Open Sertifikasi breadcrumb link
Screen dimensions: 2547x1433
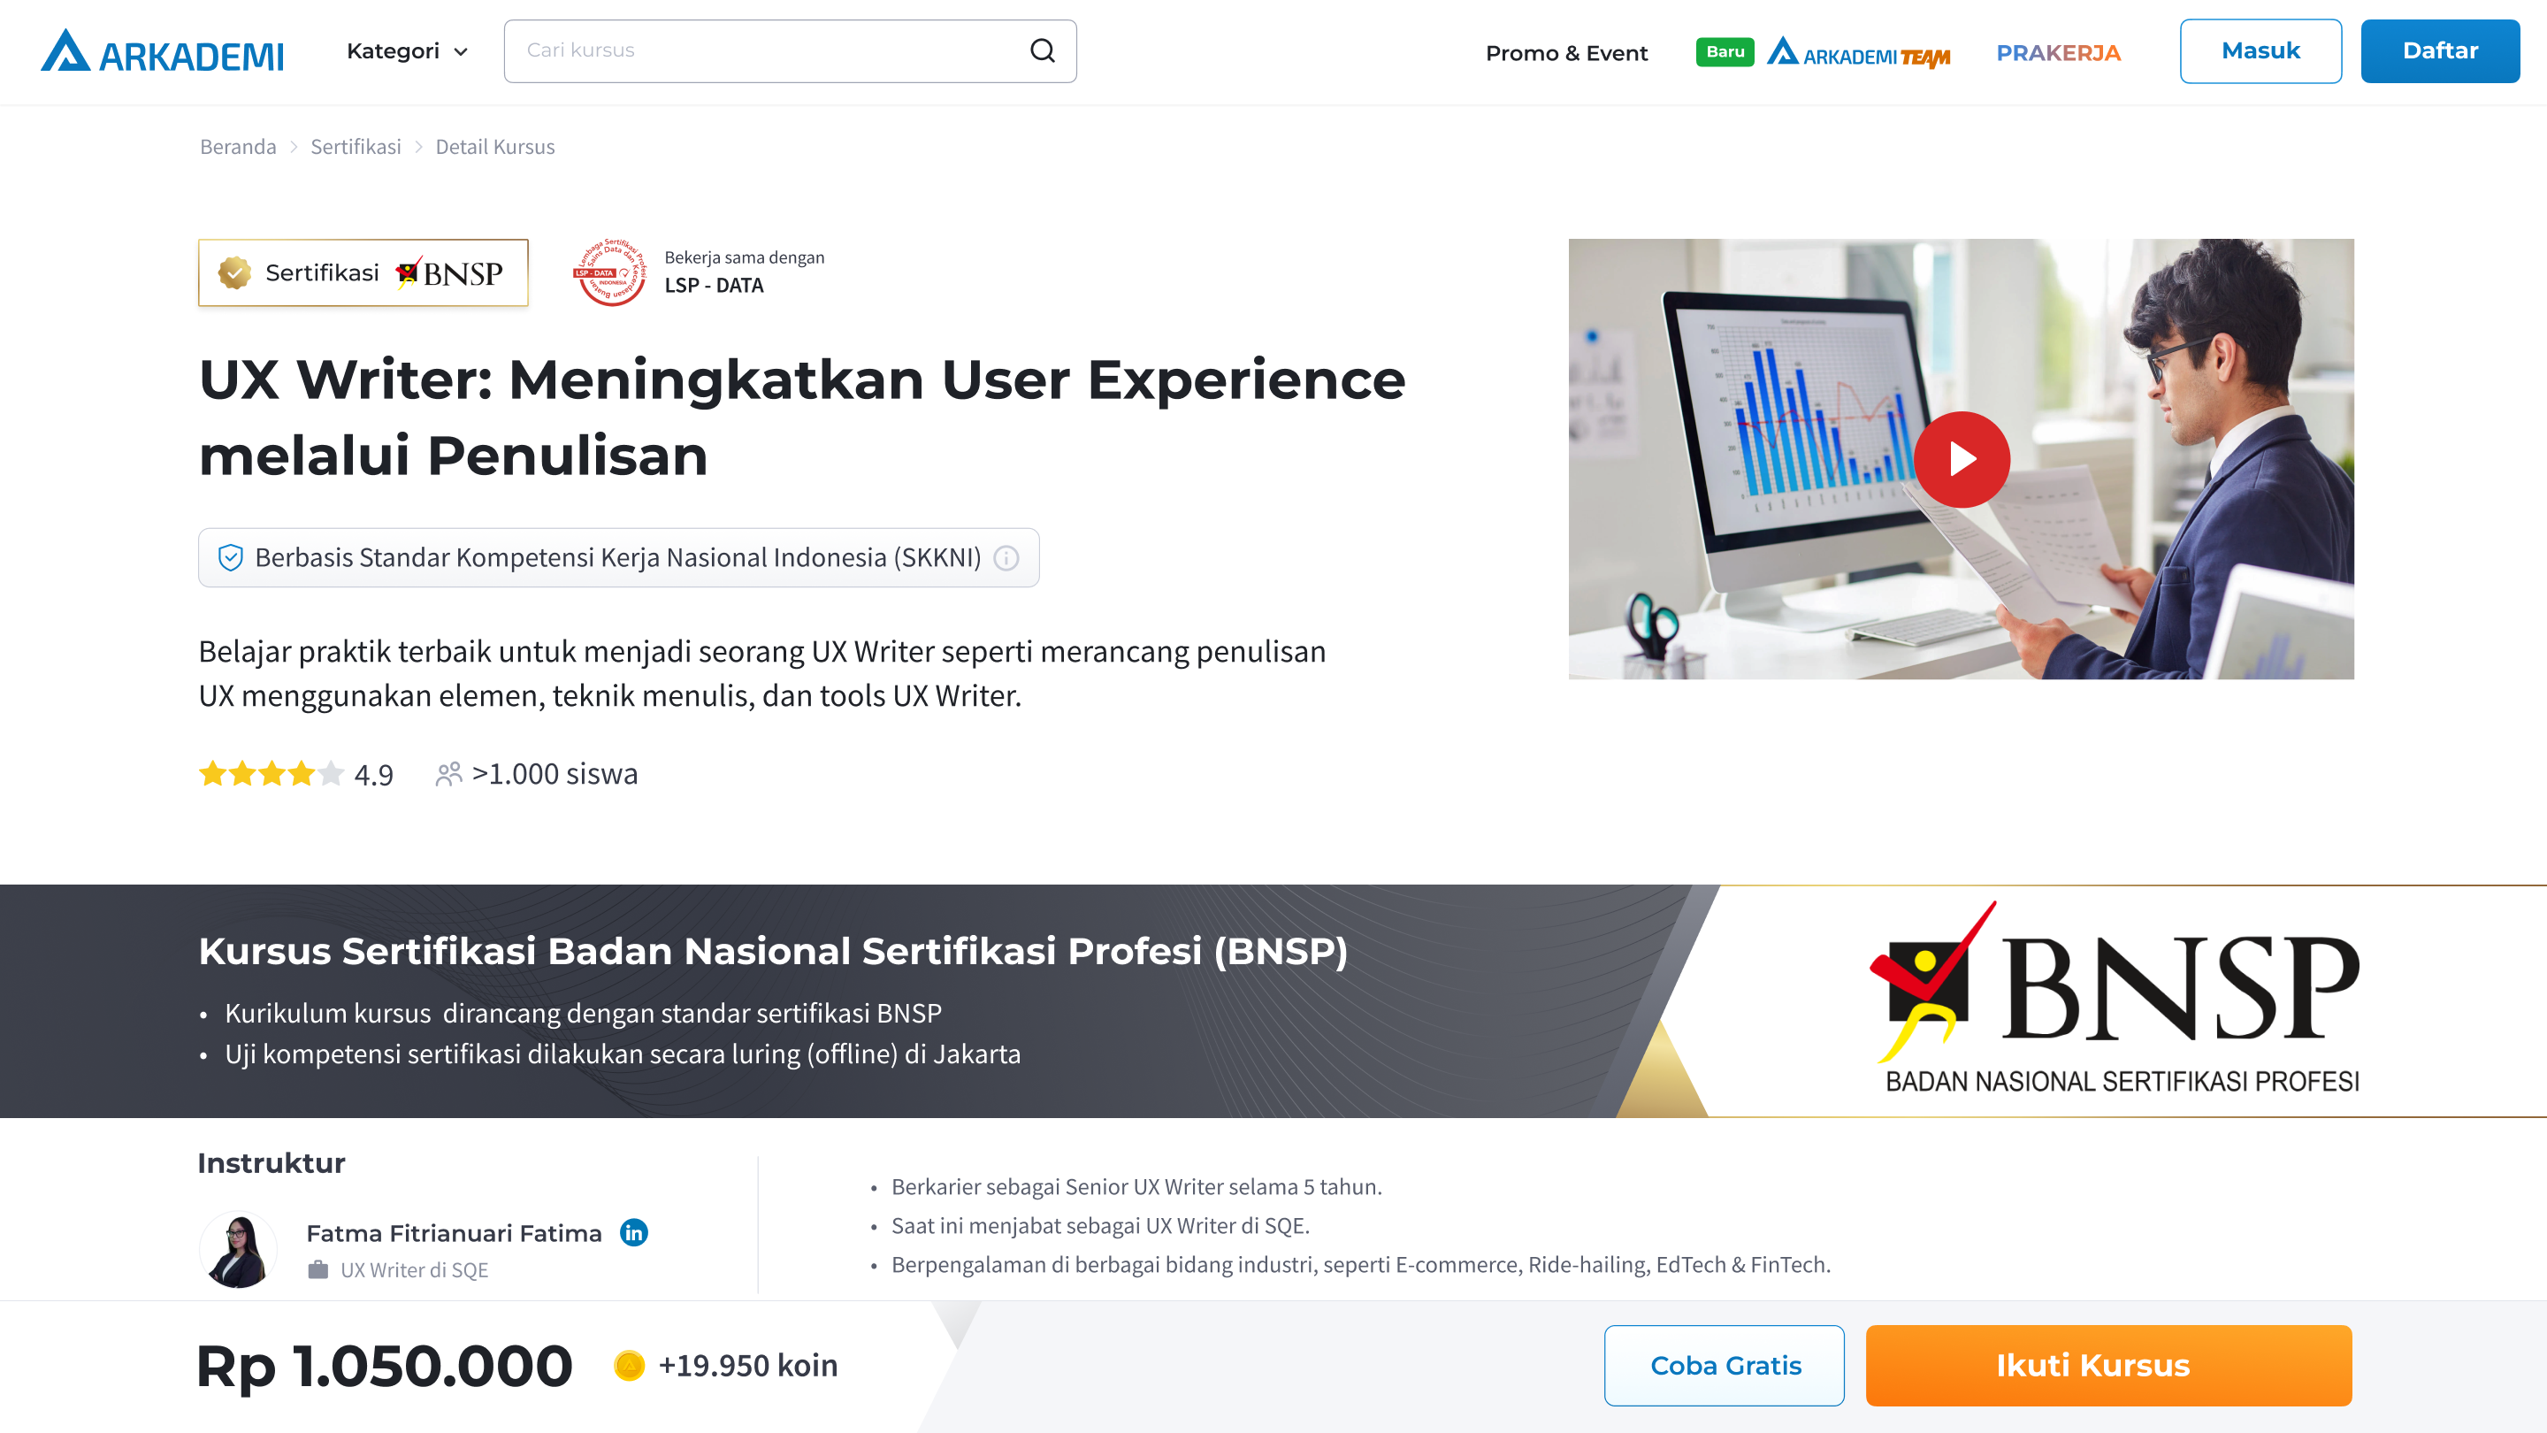coord(356,146)
